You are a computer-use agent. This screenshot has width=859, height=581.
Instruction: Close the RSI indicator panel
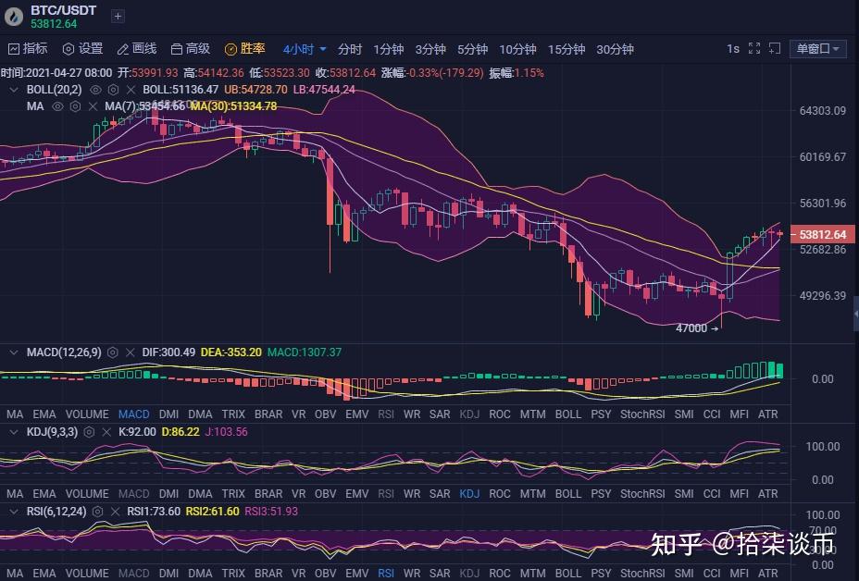(115, 511)
